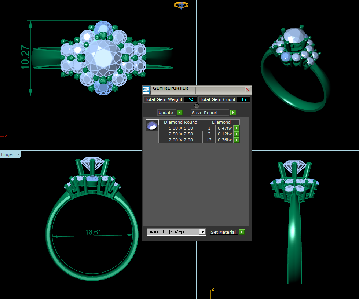Viewport: 359px width, 299px height.
Task: Click the Set Material button
Action: [224, 232]
